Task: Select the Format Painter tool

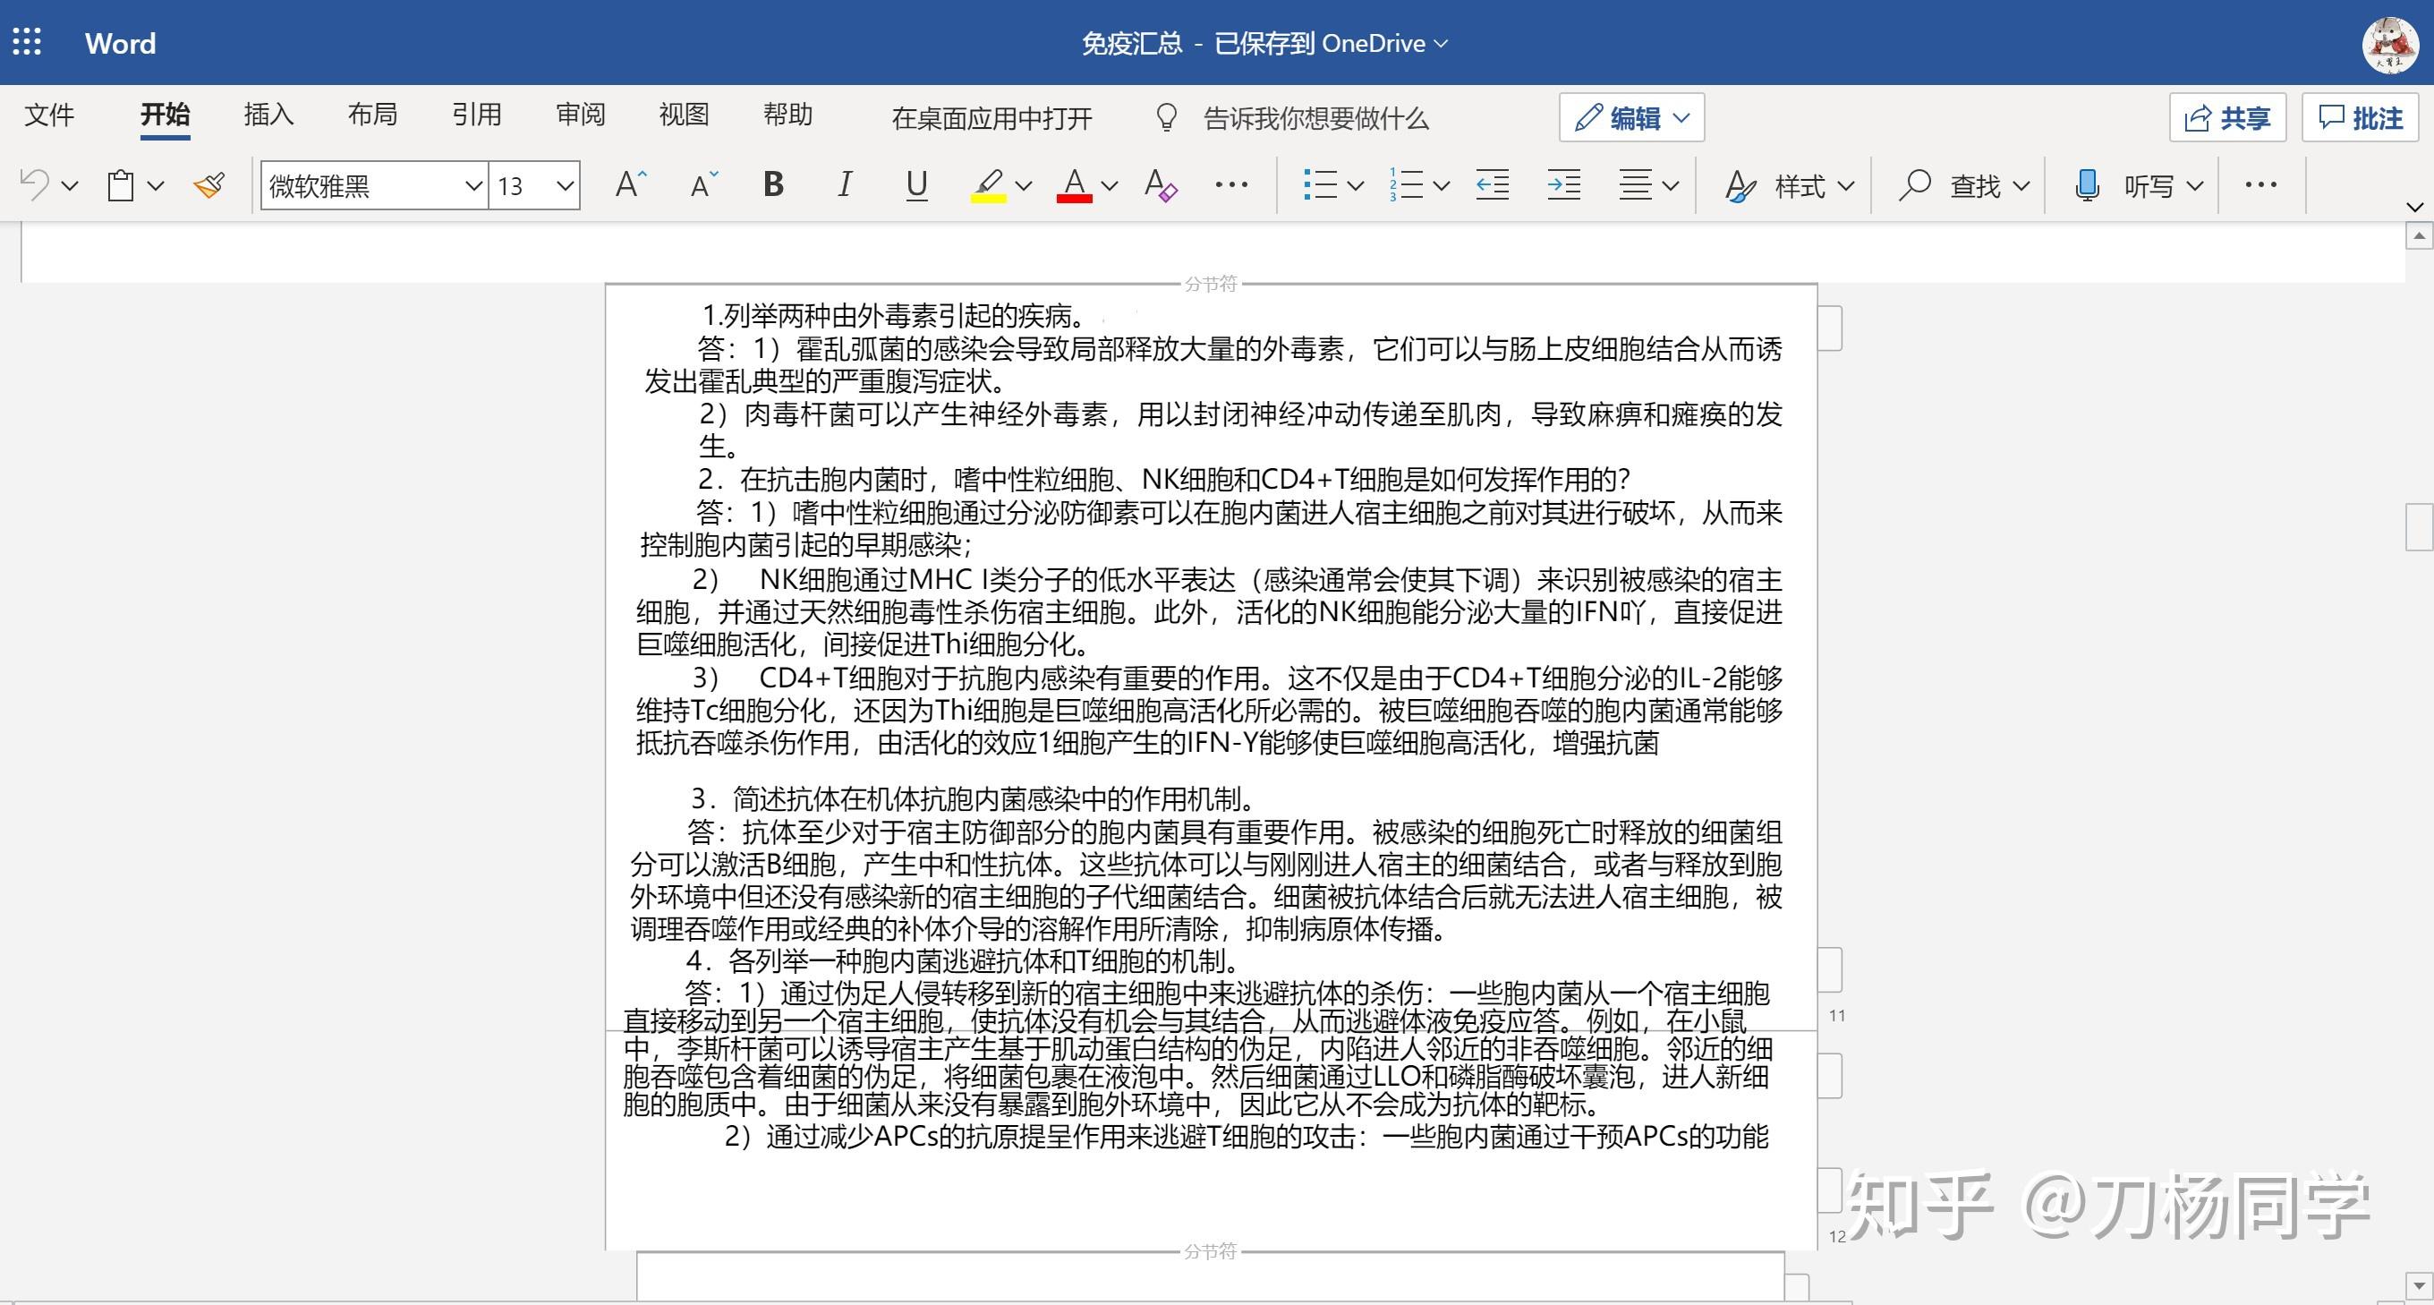Action: (x=208, y=185)
